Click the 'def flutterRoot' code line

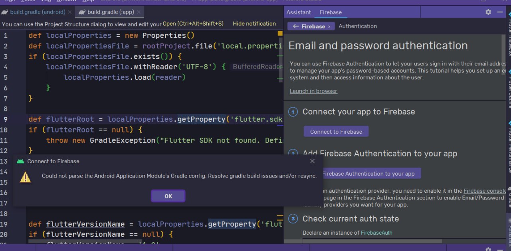[156, 119]
